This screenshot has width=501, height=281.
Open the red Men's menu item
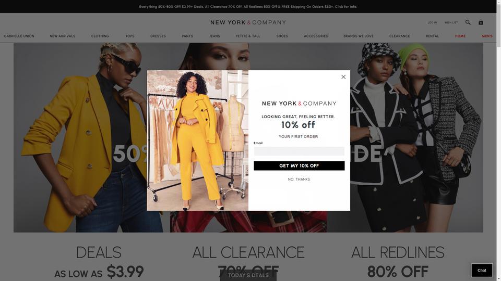pos(487,36)
